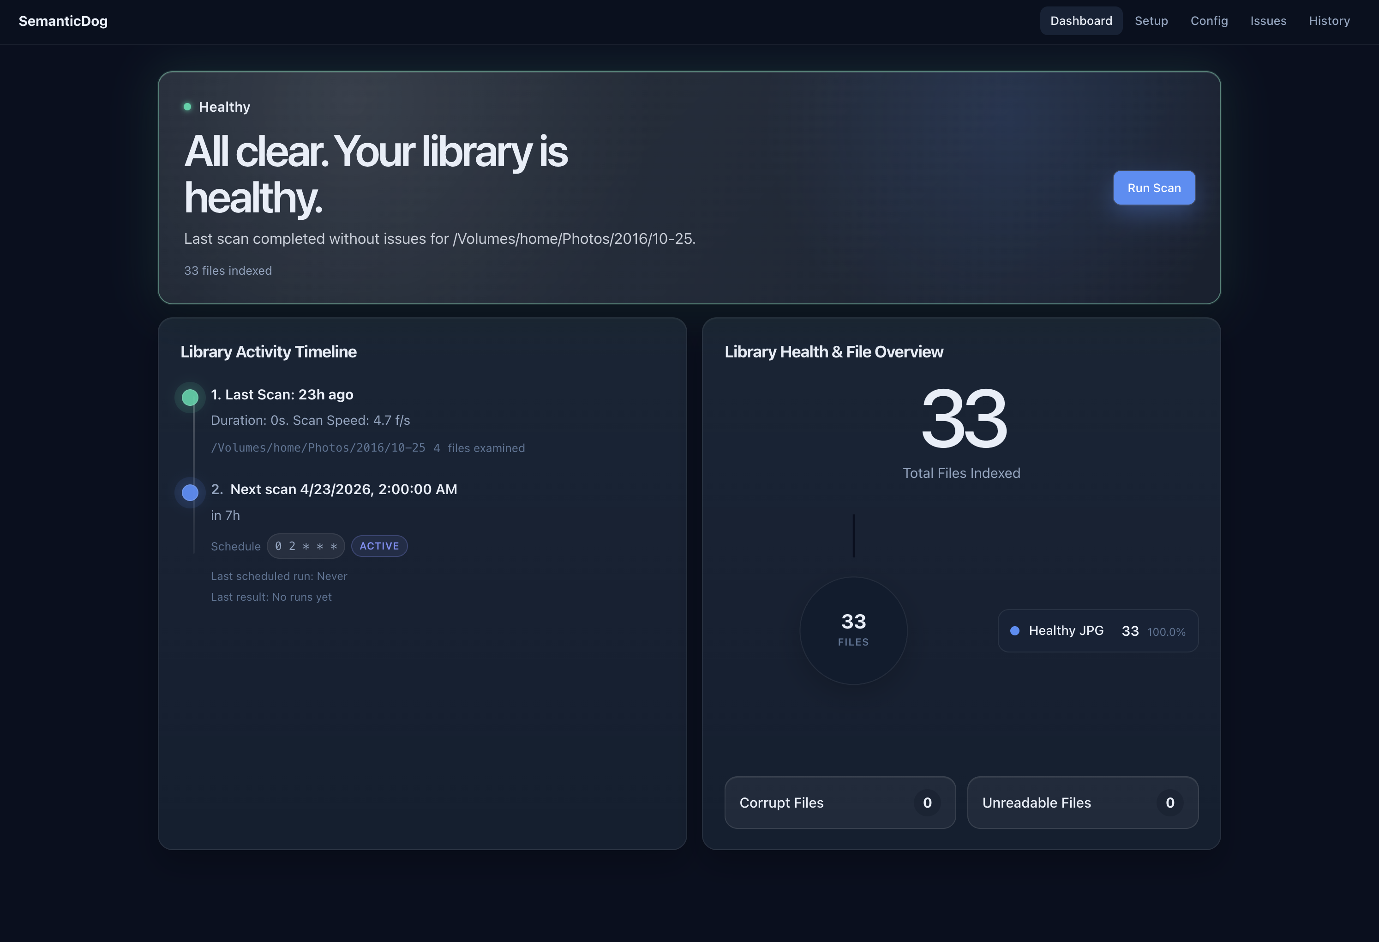Click the cron schedule 0 2 * * * chip
The image size is (1379, 942).
306,546
